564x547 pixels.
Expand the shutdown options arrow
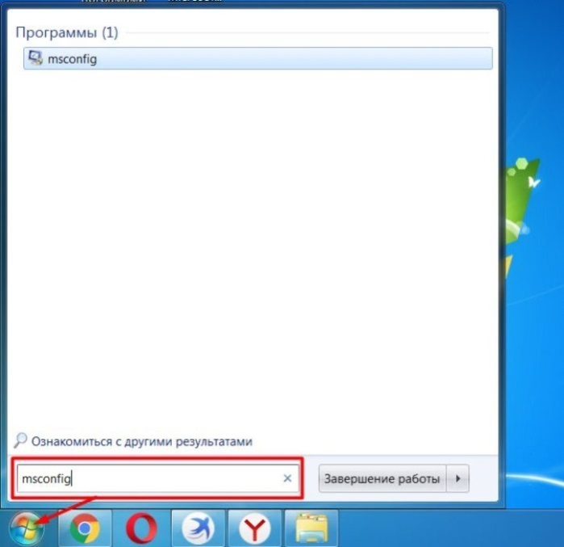tap(457, 478)
